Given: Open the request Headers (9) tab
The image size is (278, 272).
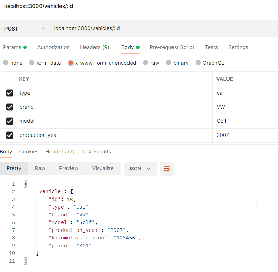Looking at the screenshot, I should (94, 47).
